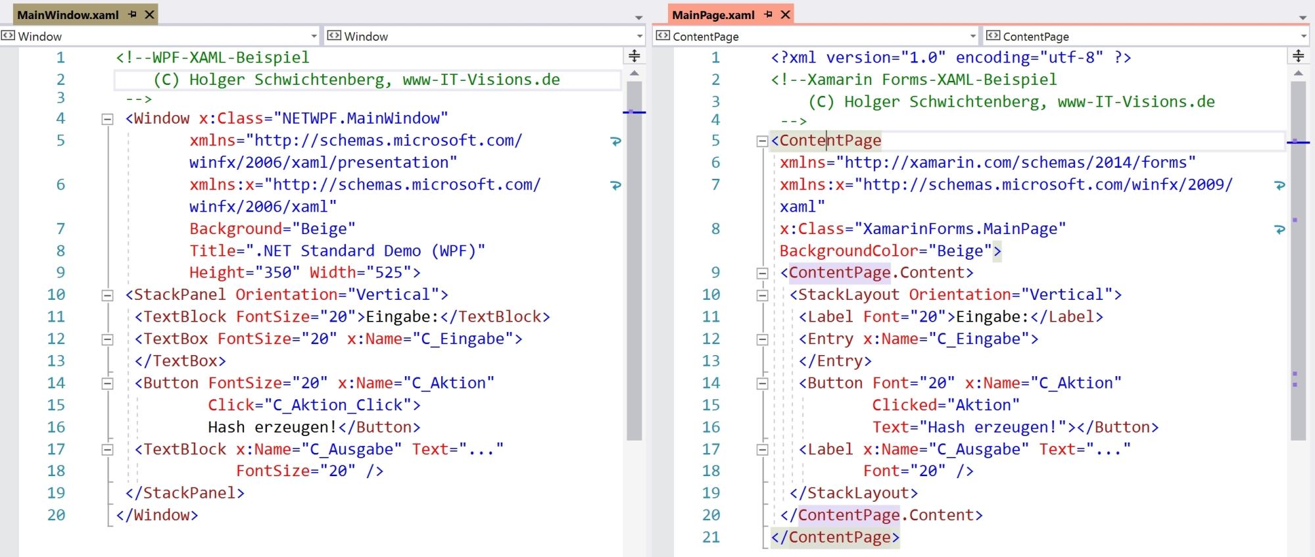Click the word-wrap glyph on MainWindow.xaml line 6
Image resolution: width=1315 pixels, height=557 pixels.
pos(616,185)
